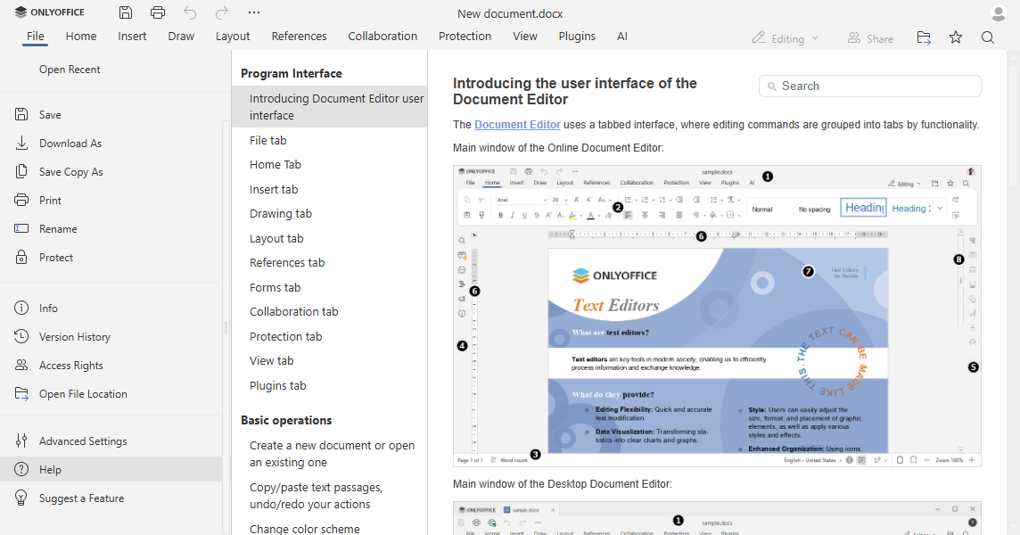Open Change color scheme help topic
This screenshot has height=535, width=1020.
tap(304, 529)
